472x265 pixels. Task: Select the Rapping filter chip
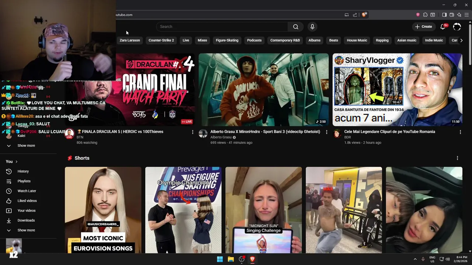point(382,40)
